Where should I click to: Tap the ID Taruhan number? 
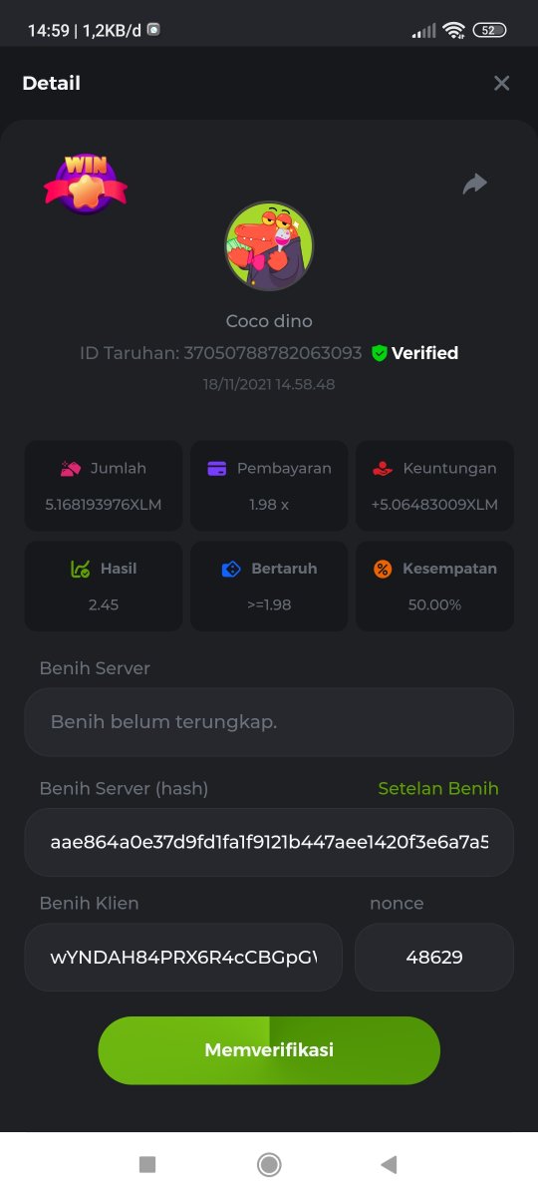(273, 353)
